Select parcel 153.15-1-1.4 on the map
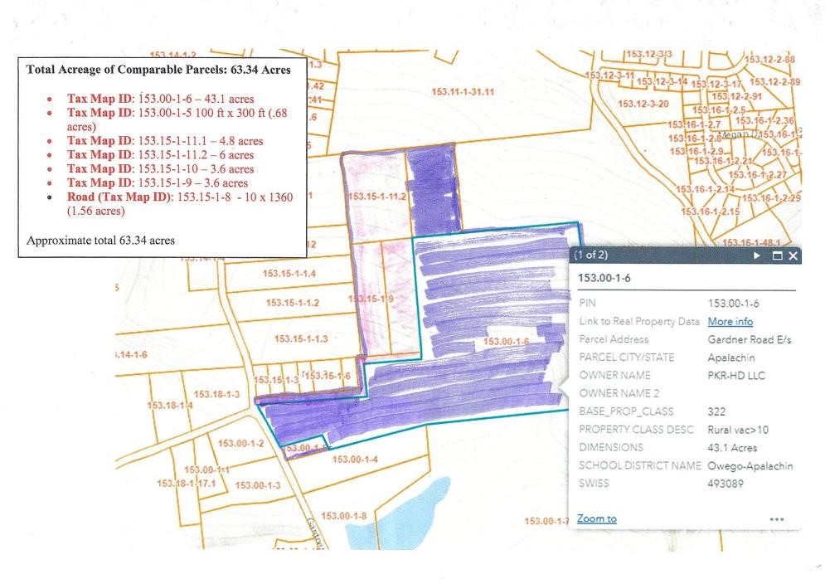This screenshot has width=825, height=584. point(289,274)
